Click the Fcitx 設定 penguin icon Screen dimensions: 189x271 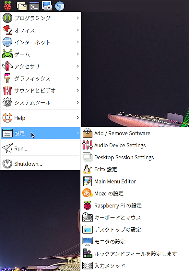pyautogui.click(x=87, y=169)
